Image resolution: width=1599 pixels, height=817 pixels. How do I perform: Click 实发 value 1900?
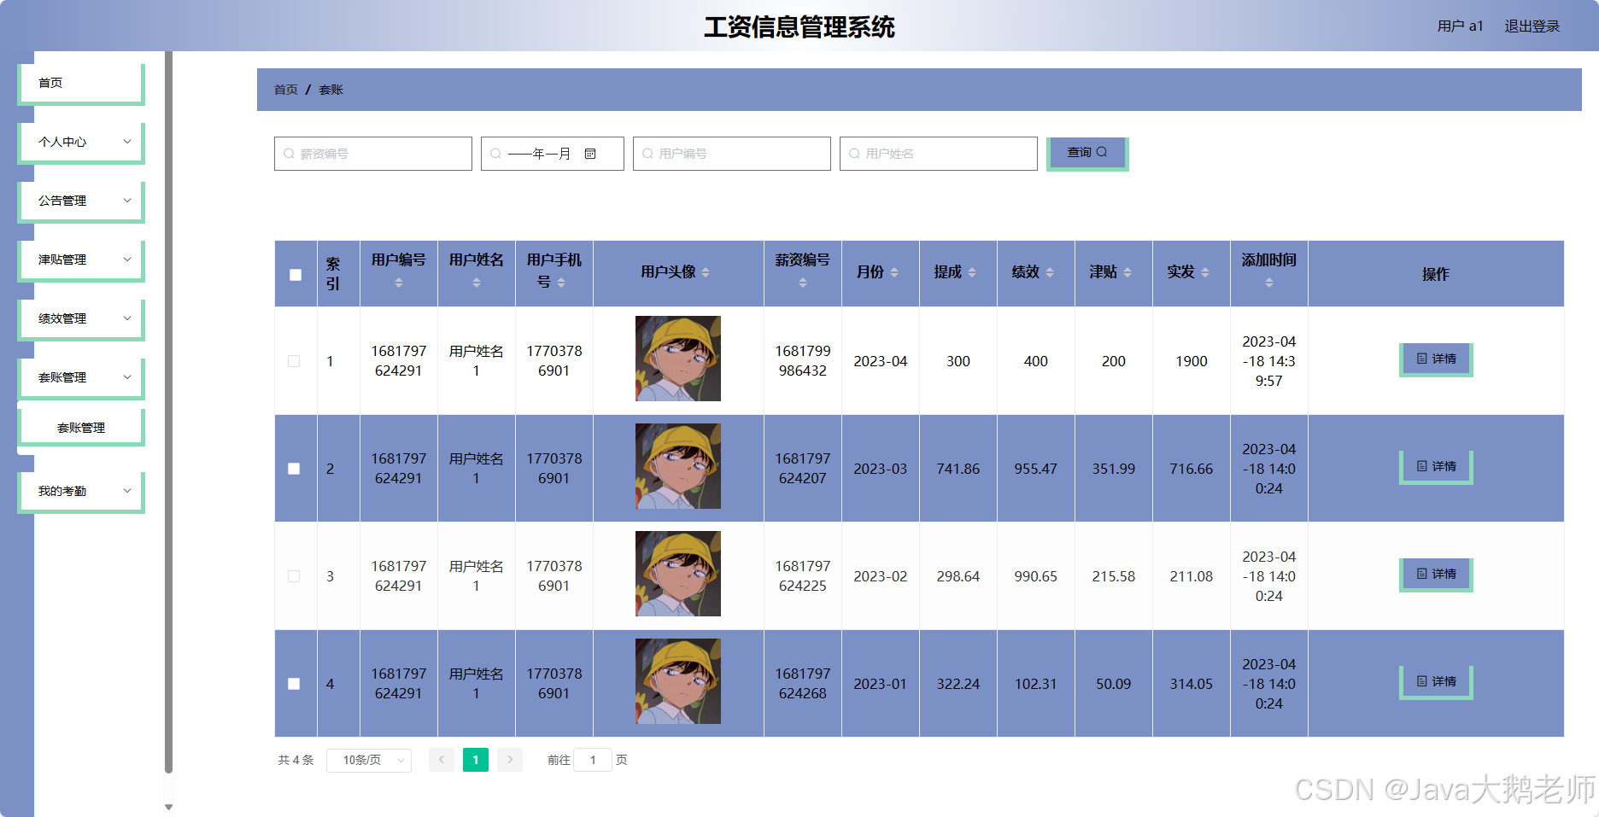point(1192,361)
